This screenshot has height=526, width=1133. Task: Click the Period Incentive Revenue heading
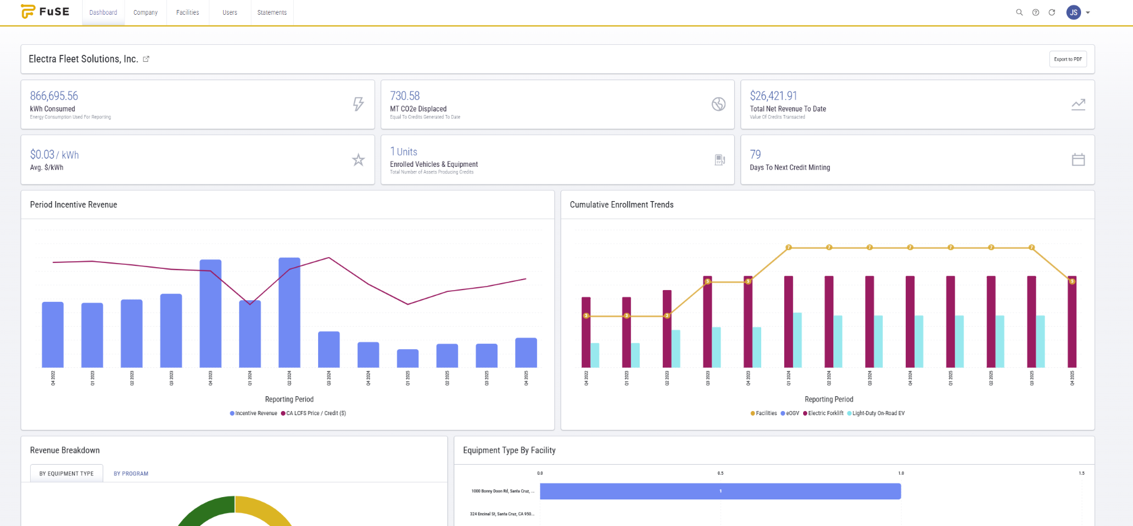pyautogui.click(x=74, y=205)
